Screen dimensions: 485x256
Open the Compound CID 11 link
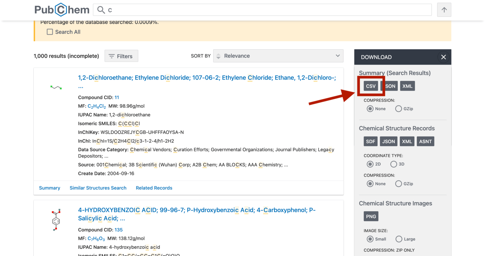(x=117, y=97)
